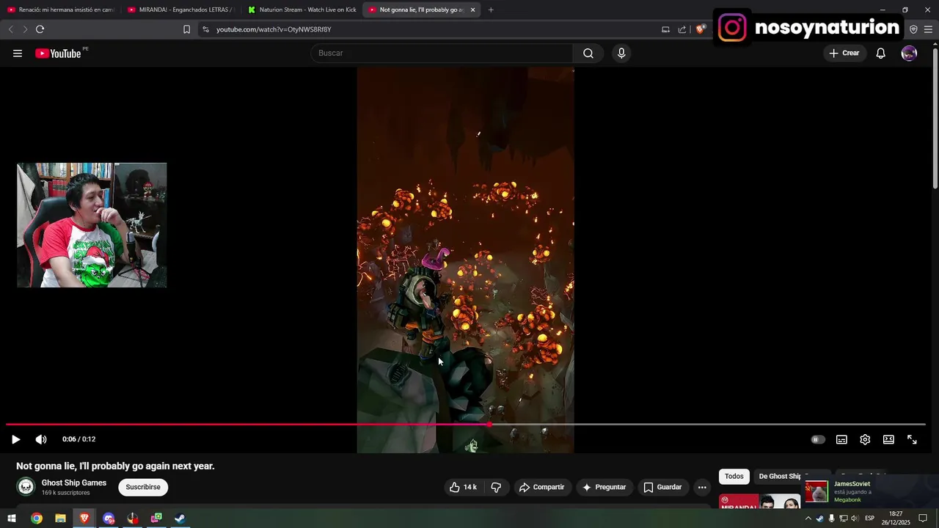
Task: Select the Todos filter chip
Action: click(734, 477)
